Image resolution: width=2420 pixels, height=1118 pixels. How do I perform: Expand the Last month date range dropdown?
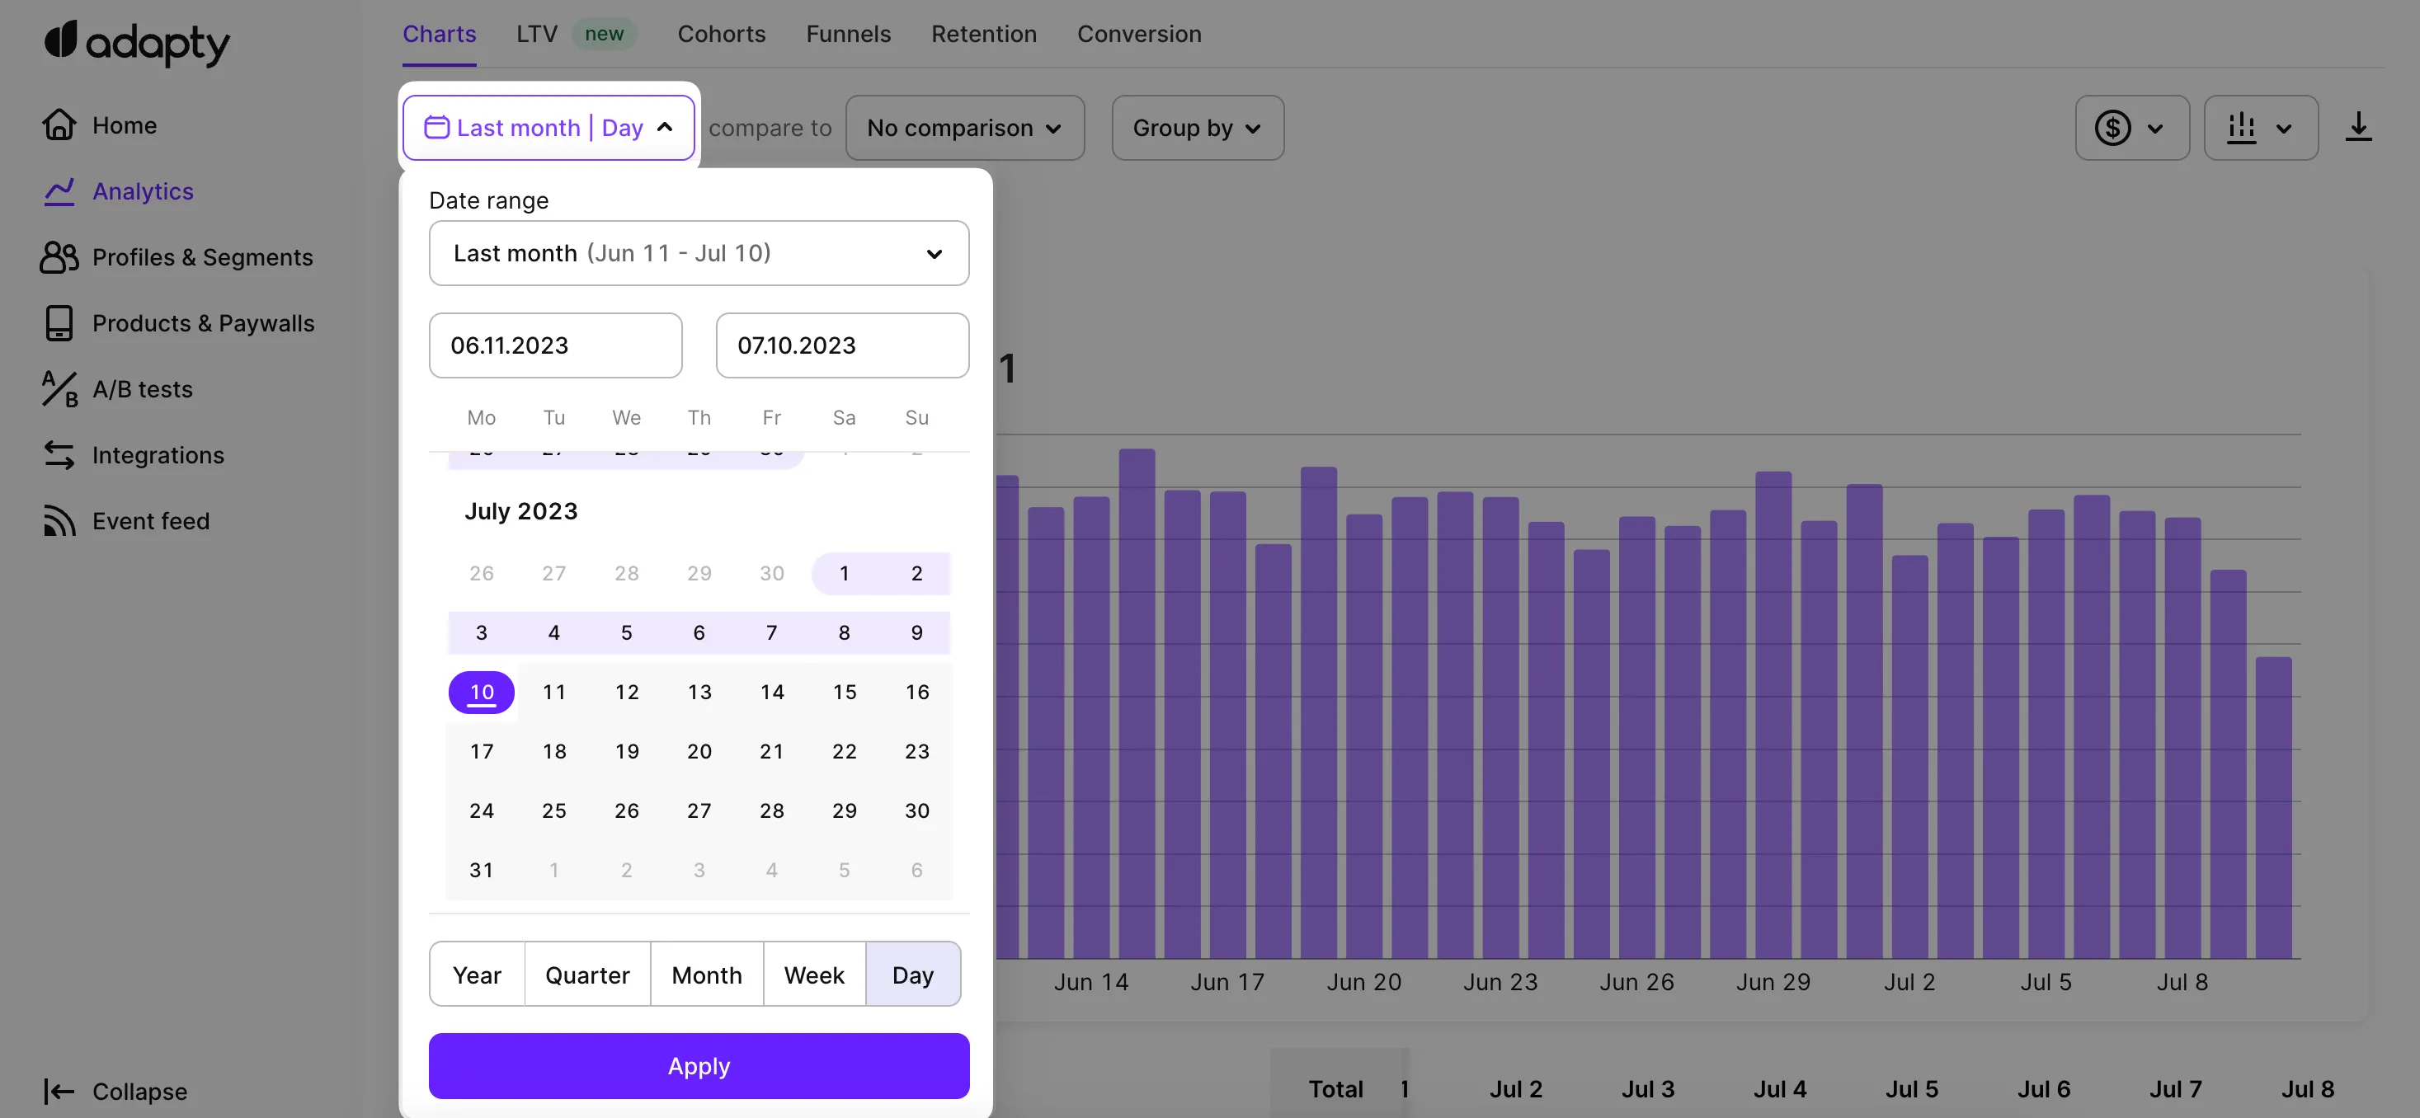click(698, 253)
